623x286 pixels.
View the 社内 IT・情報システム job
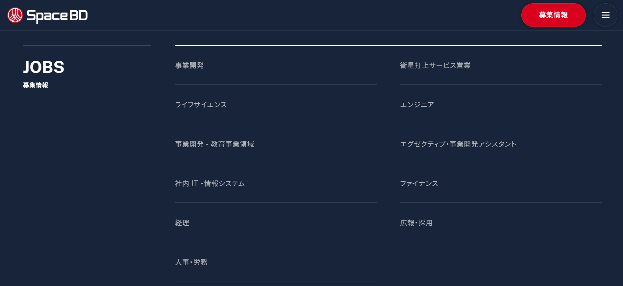tap(276, 183)
